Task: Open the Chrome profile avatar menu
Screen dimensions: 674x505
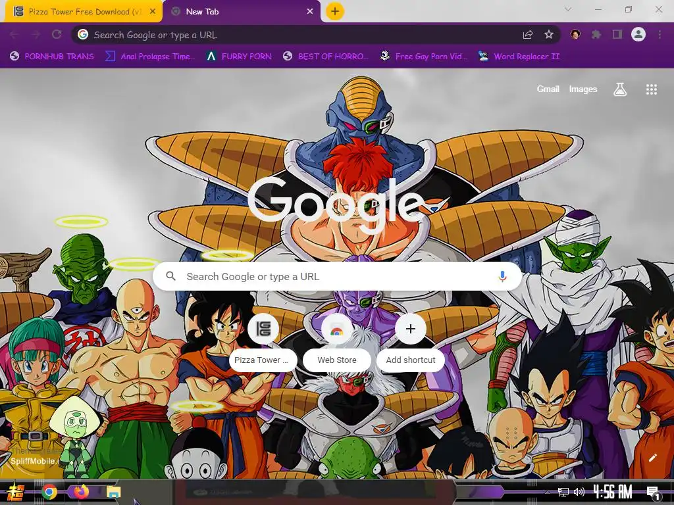Action: click(638, 34)
